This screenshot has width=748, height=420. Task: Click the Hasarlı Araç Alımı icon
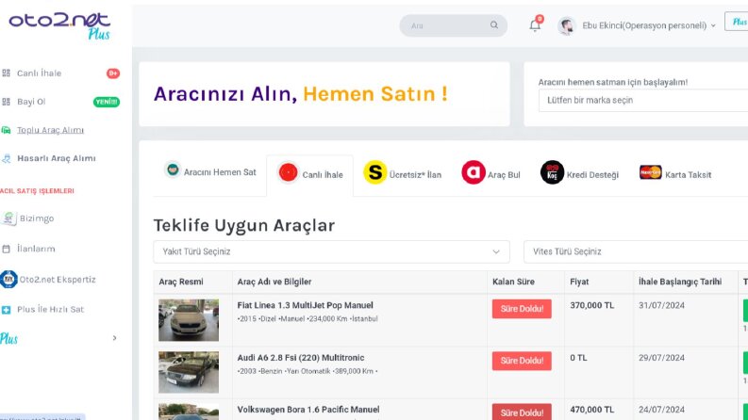pos(7,158)
